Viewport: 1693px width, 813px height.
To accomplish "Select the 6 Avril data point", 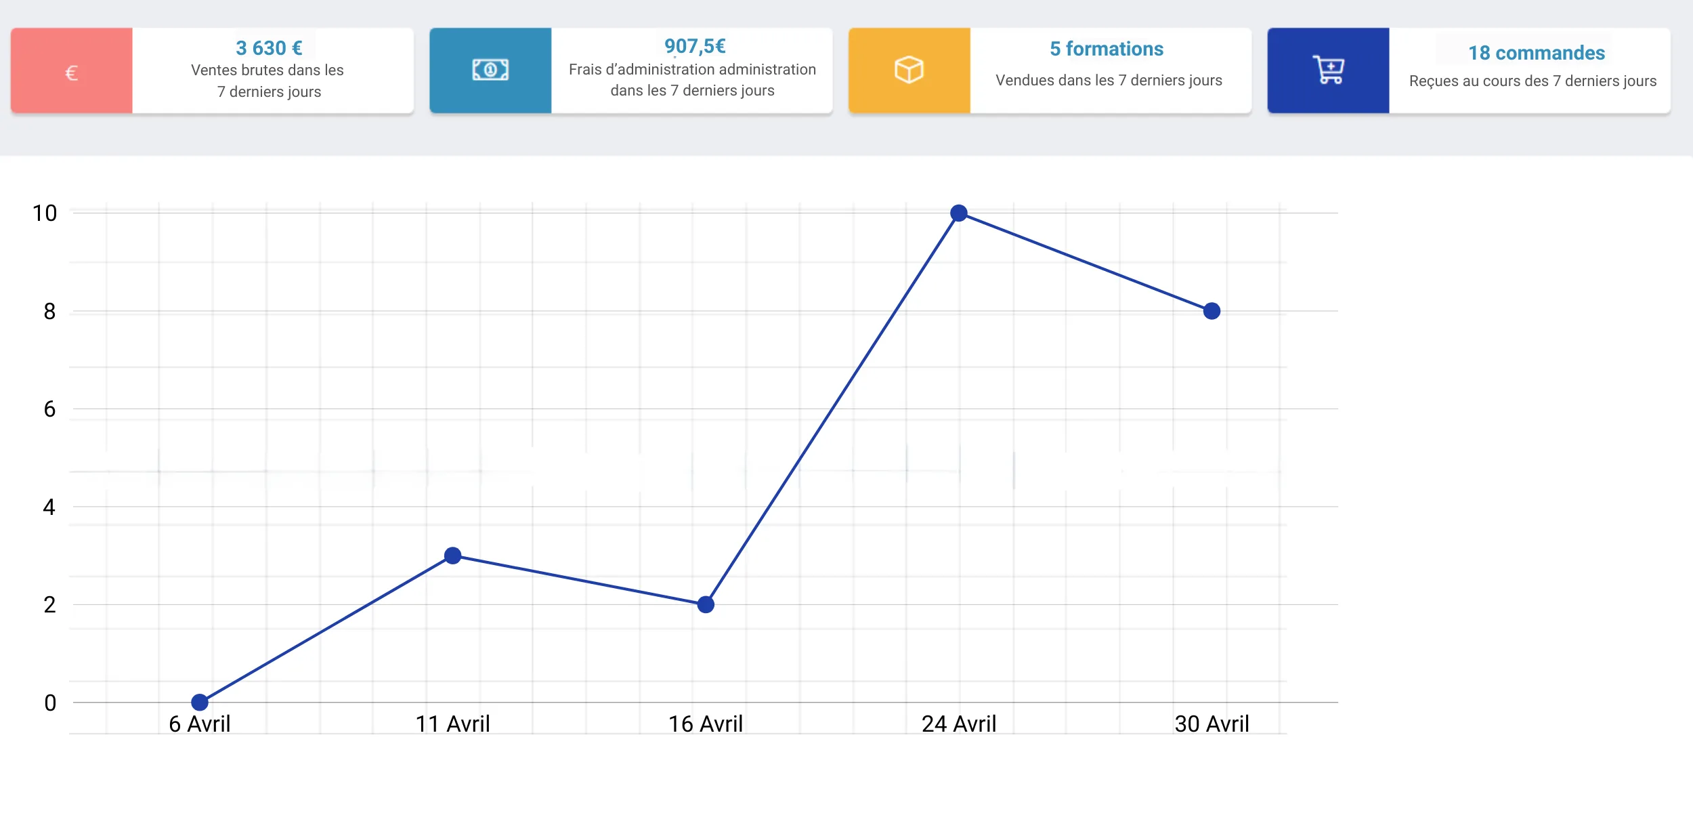I will coord(200,702).
